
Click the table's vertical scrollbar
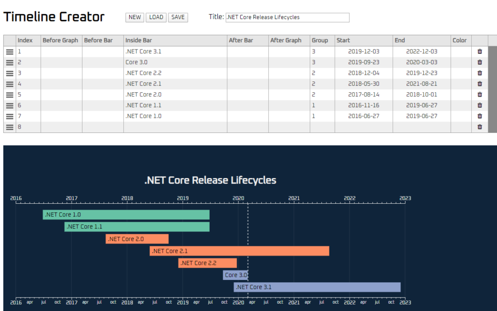[x=492, y=89]
